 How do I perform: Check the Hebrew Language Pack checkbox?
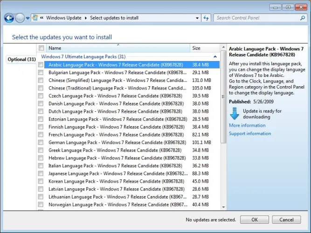click(x=41, y=158)
